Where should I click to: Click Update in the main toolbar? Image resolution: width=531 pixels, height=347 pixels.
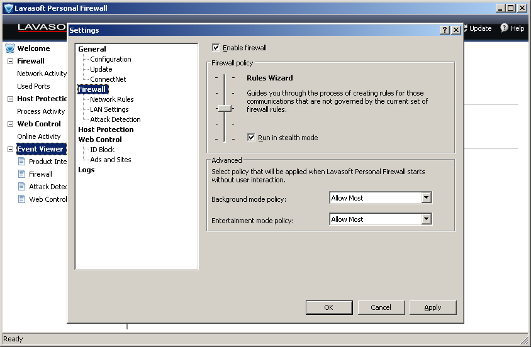[x=480, y=28]
